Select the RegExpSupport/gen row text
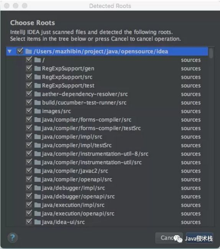 click(x=68, y=69)
